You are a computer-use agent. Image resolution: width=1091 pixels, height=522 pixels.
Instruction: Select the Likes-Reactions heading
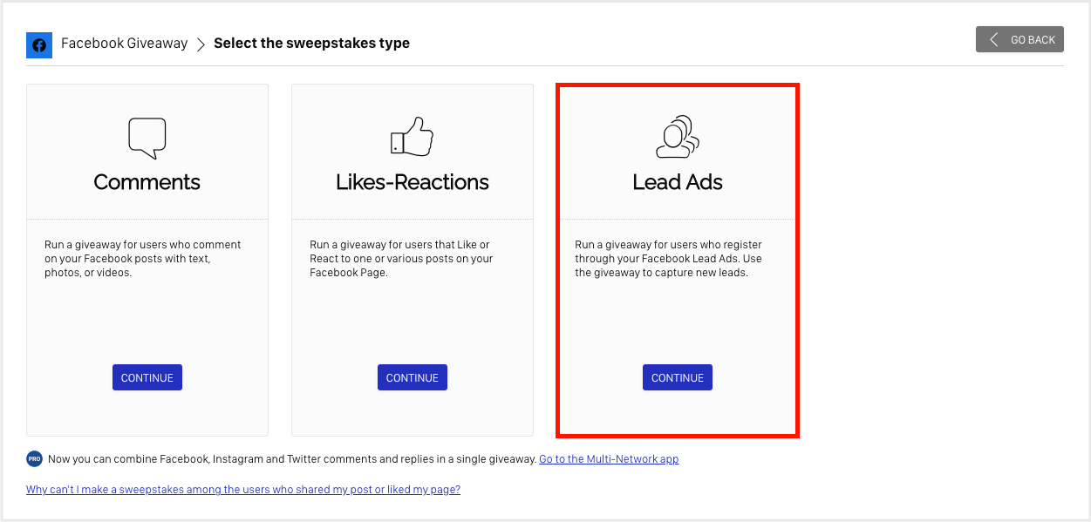coord(413,182)
